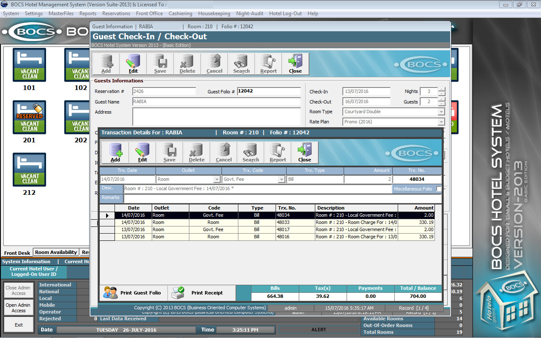Switch to the Room Availability tab

tap(56, 252)
